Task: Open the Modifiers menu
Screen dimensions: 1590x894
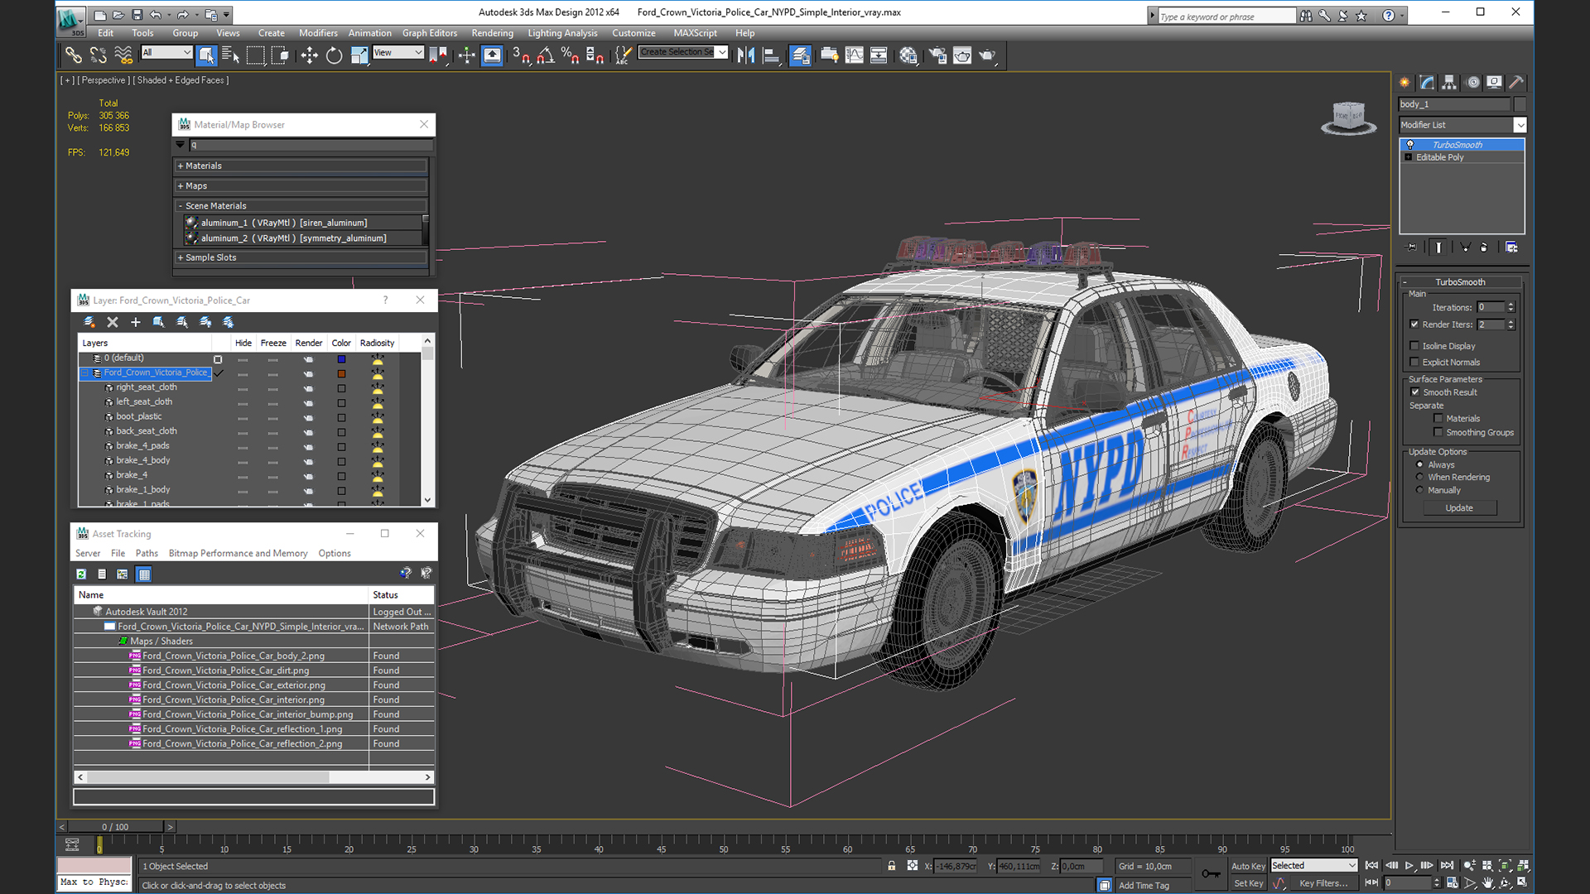Action: coord(318,33)
